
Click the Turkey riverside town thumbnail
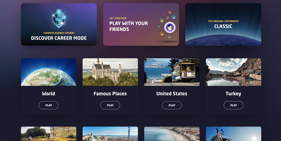click(234, 72)
